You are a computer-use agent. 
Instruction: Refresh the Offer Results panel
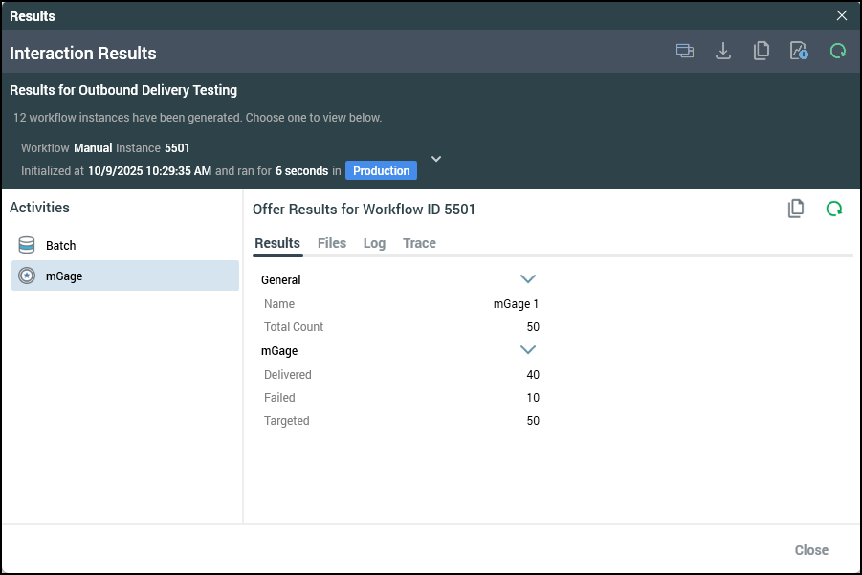tap(834, 209)
